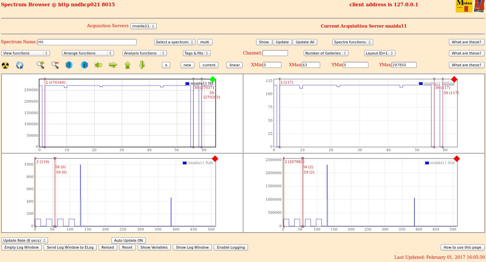Open the Number of Galleries dropdown
This screenshot has width=486, height=262.
point(326,53)
